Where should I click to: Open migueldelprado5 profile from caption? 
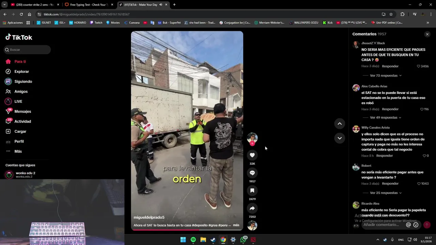point(149,217)
